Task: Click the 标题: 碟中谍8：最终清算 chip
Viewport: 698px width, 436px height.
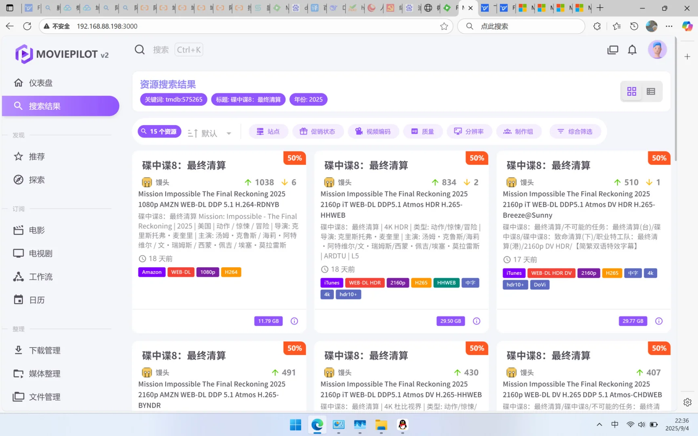Action: tap(248, 99)
